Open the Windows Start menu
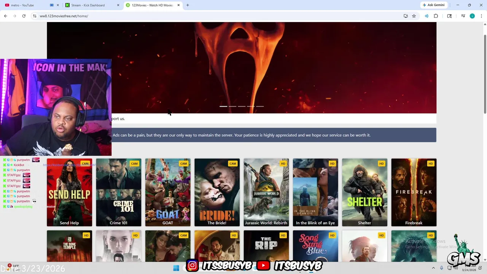Viewport: 487px width, 274px height. (x=176, y=268)
